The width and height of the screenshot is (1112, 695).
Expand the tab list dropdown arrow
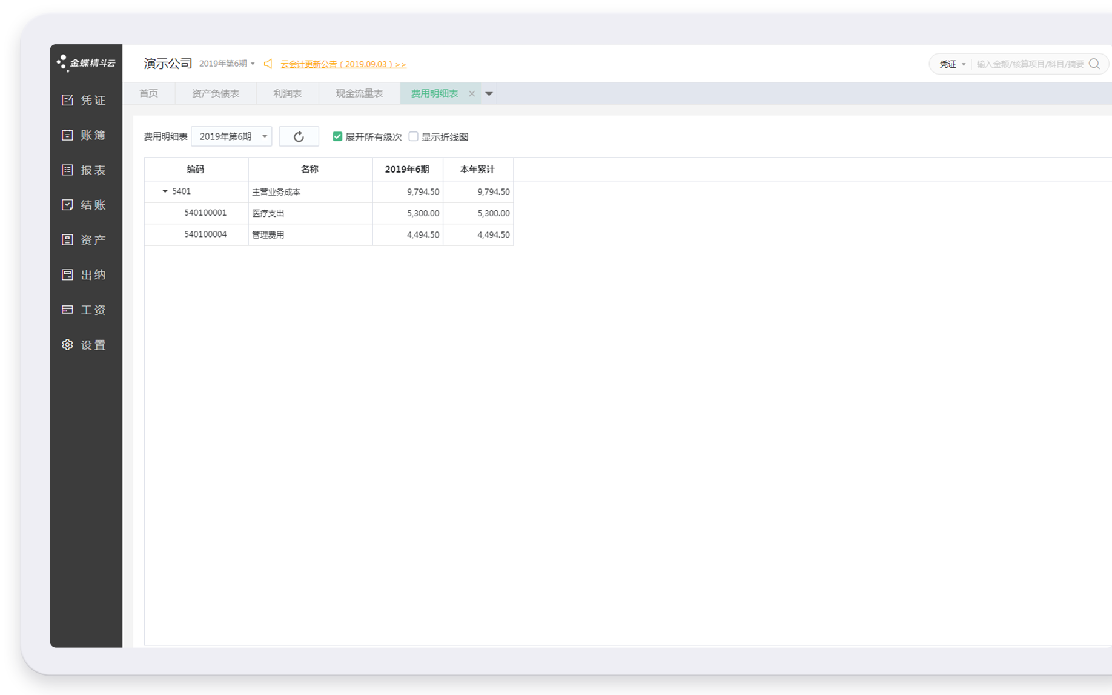click(x=489, y=94)
